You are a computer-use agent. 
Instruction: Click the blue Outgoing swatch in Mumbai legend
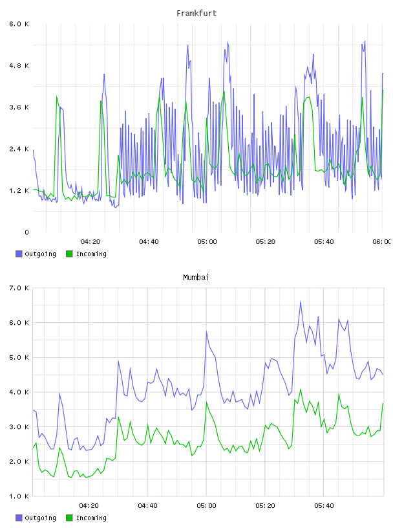pos(19,518)
